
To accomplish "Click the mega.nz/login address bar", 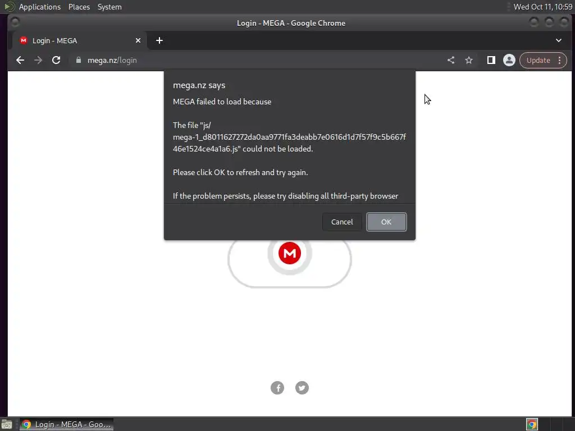I will click(257, 60).
